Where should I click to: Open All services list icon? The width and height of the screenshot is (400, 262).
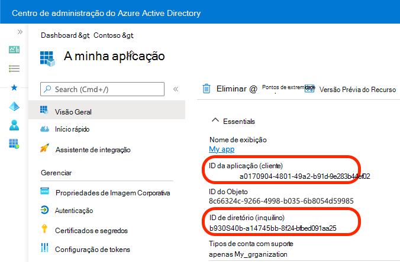tap(14, 68)
